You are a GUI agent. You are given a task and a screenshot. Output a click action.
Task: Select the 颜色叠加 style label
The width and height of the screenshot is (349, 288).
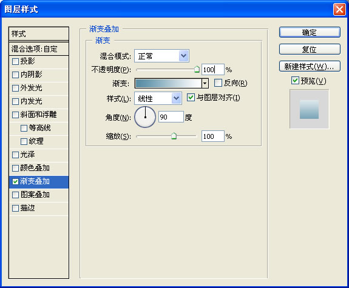pos(35,168)
